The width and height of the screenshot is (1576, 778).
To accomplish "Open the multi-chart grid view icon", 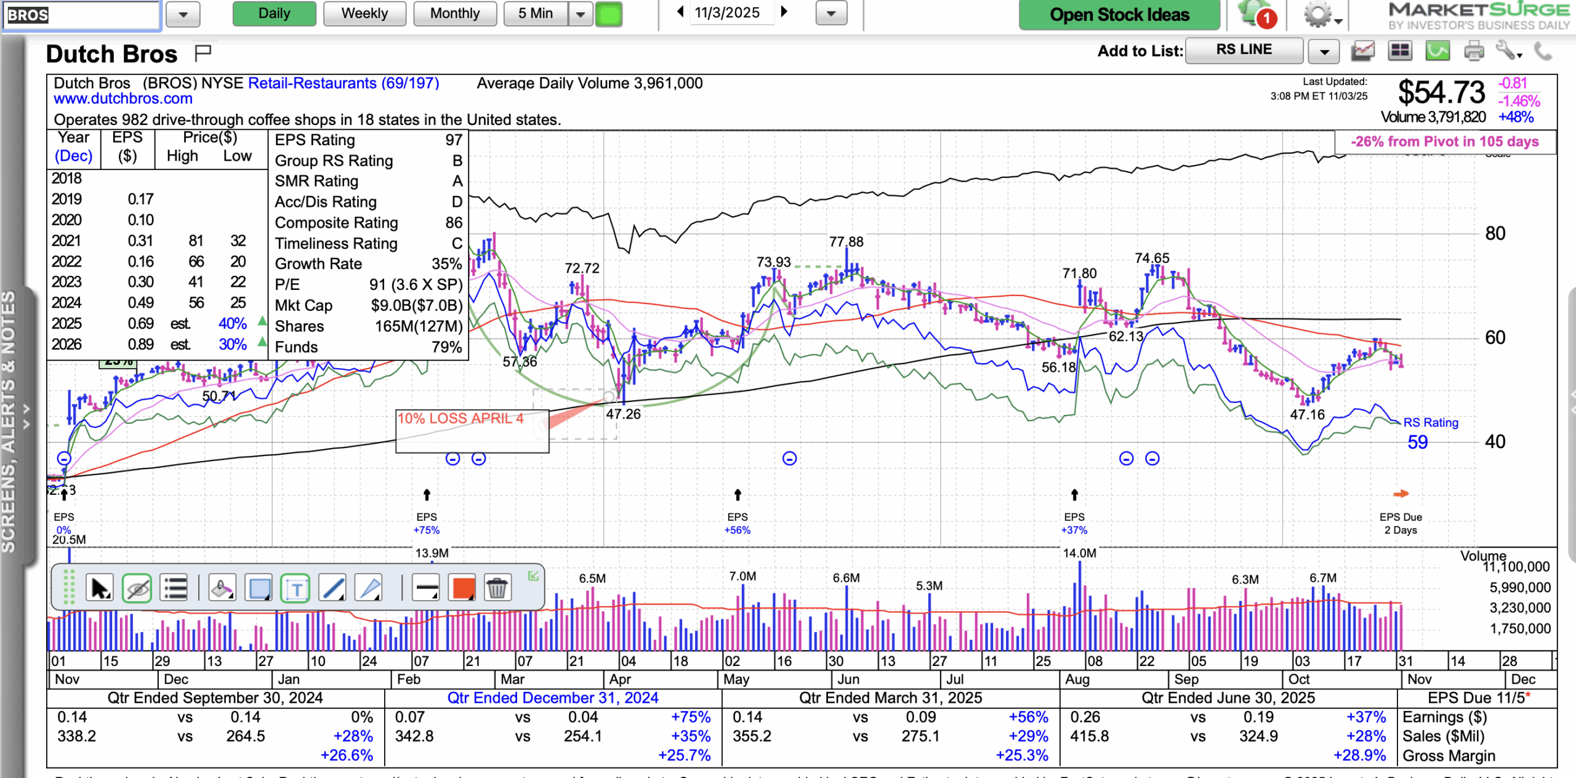I will pyautogui.click(x=1400, y=51).
